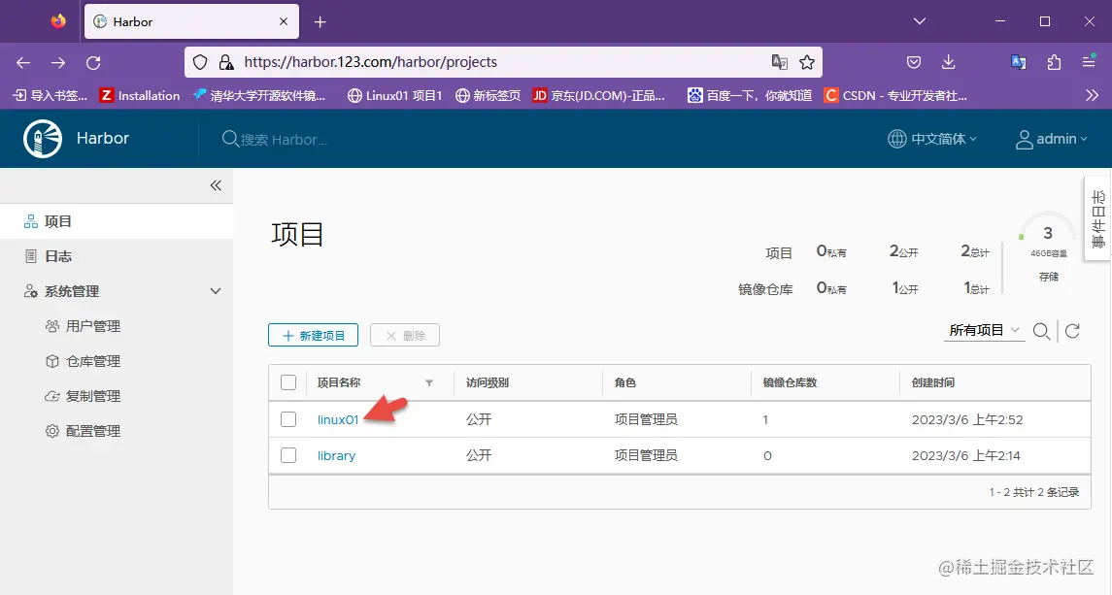Viewport: 1112px width, 595px height.
Task: Open the Firefox view icon
Action: 58,21
